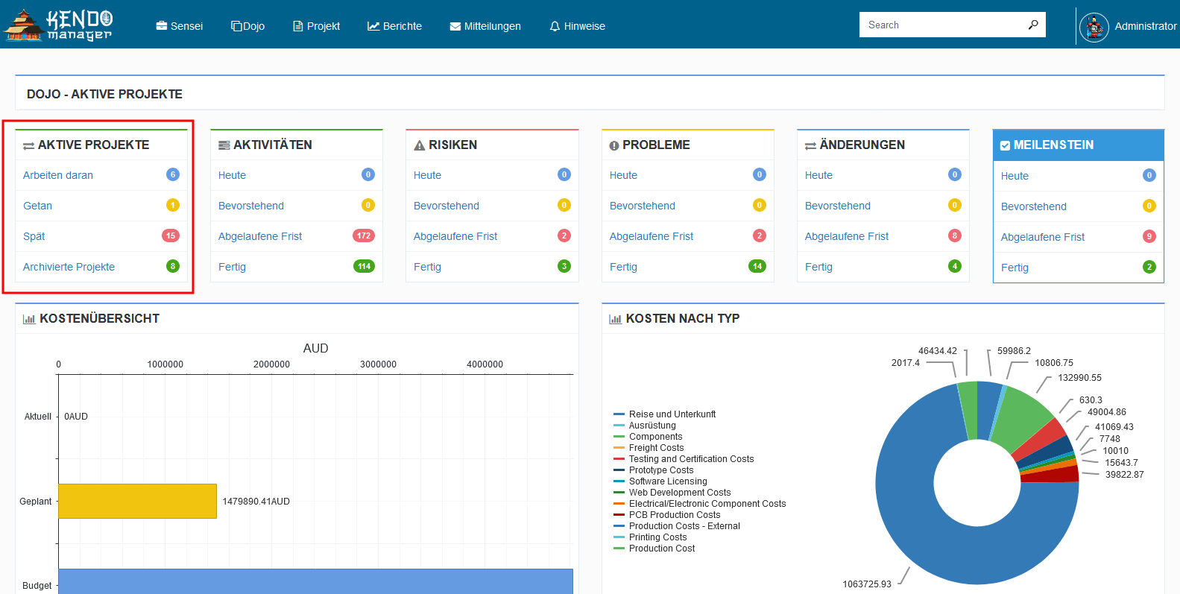This screenshot has width=1180, height=594.
Task: Open the Archivierte Projekte link
Action: [69, 267]
